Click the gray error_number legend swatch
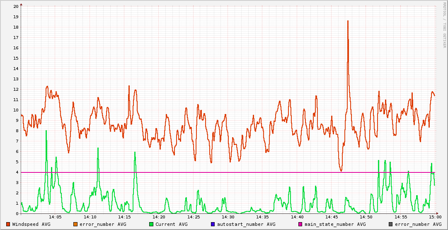Viewport: 448px width, 230px height. (390, 224)
